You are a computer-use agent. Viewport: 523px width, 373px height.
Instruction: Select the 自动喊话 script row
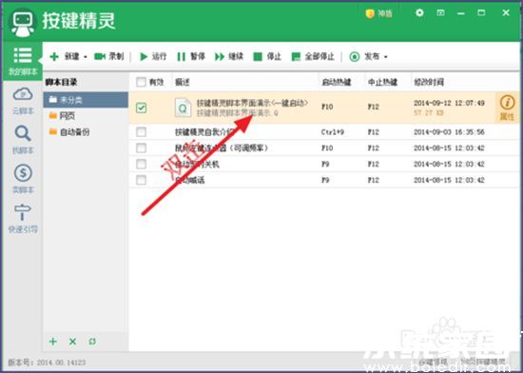[324, 180]
